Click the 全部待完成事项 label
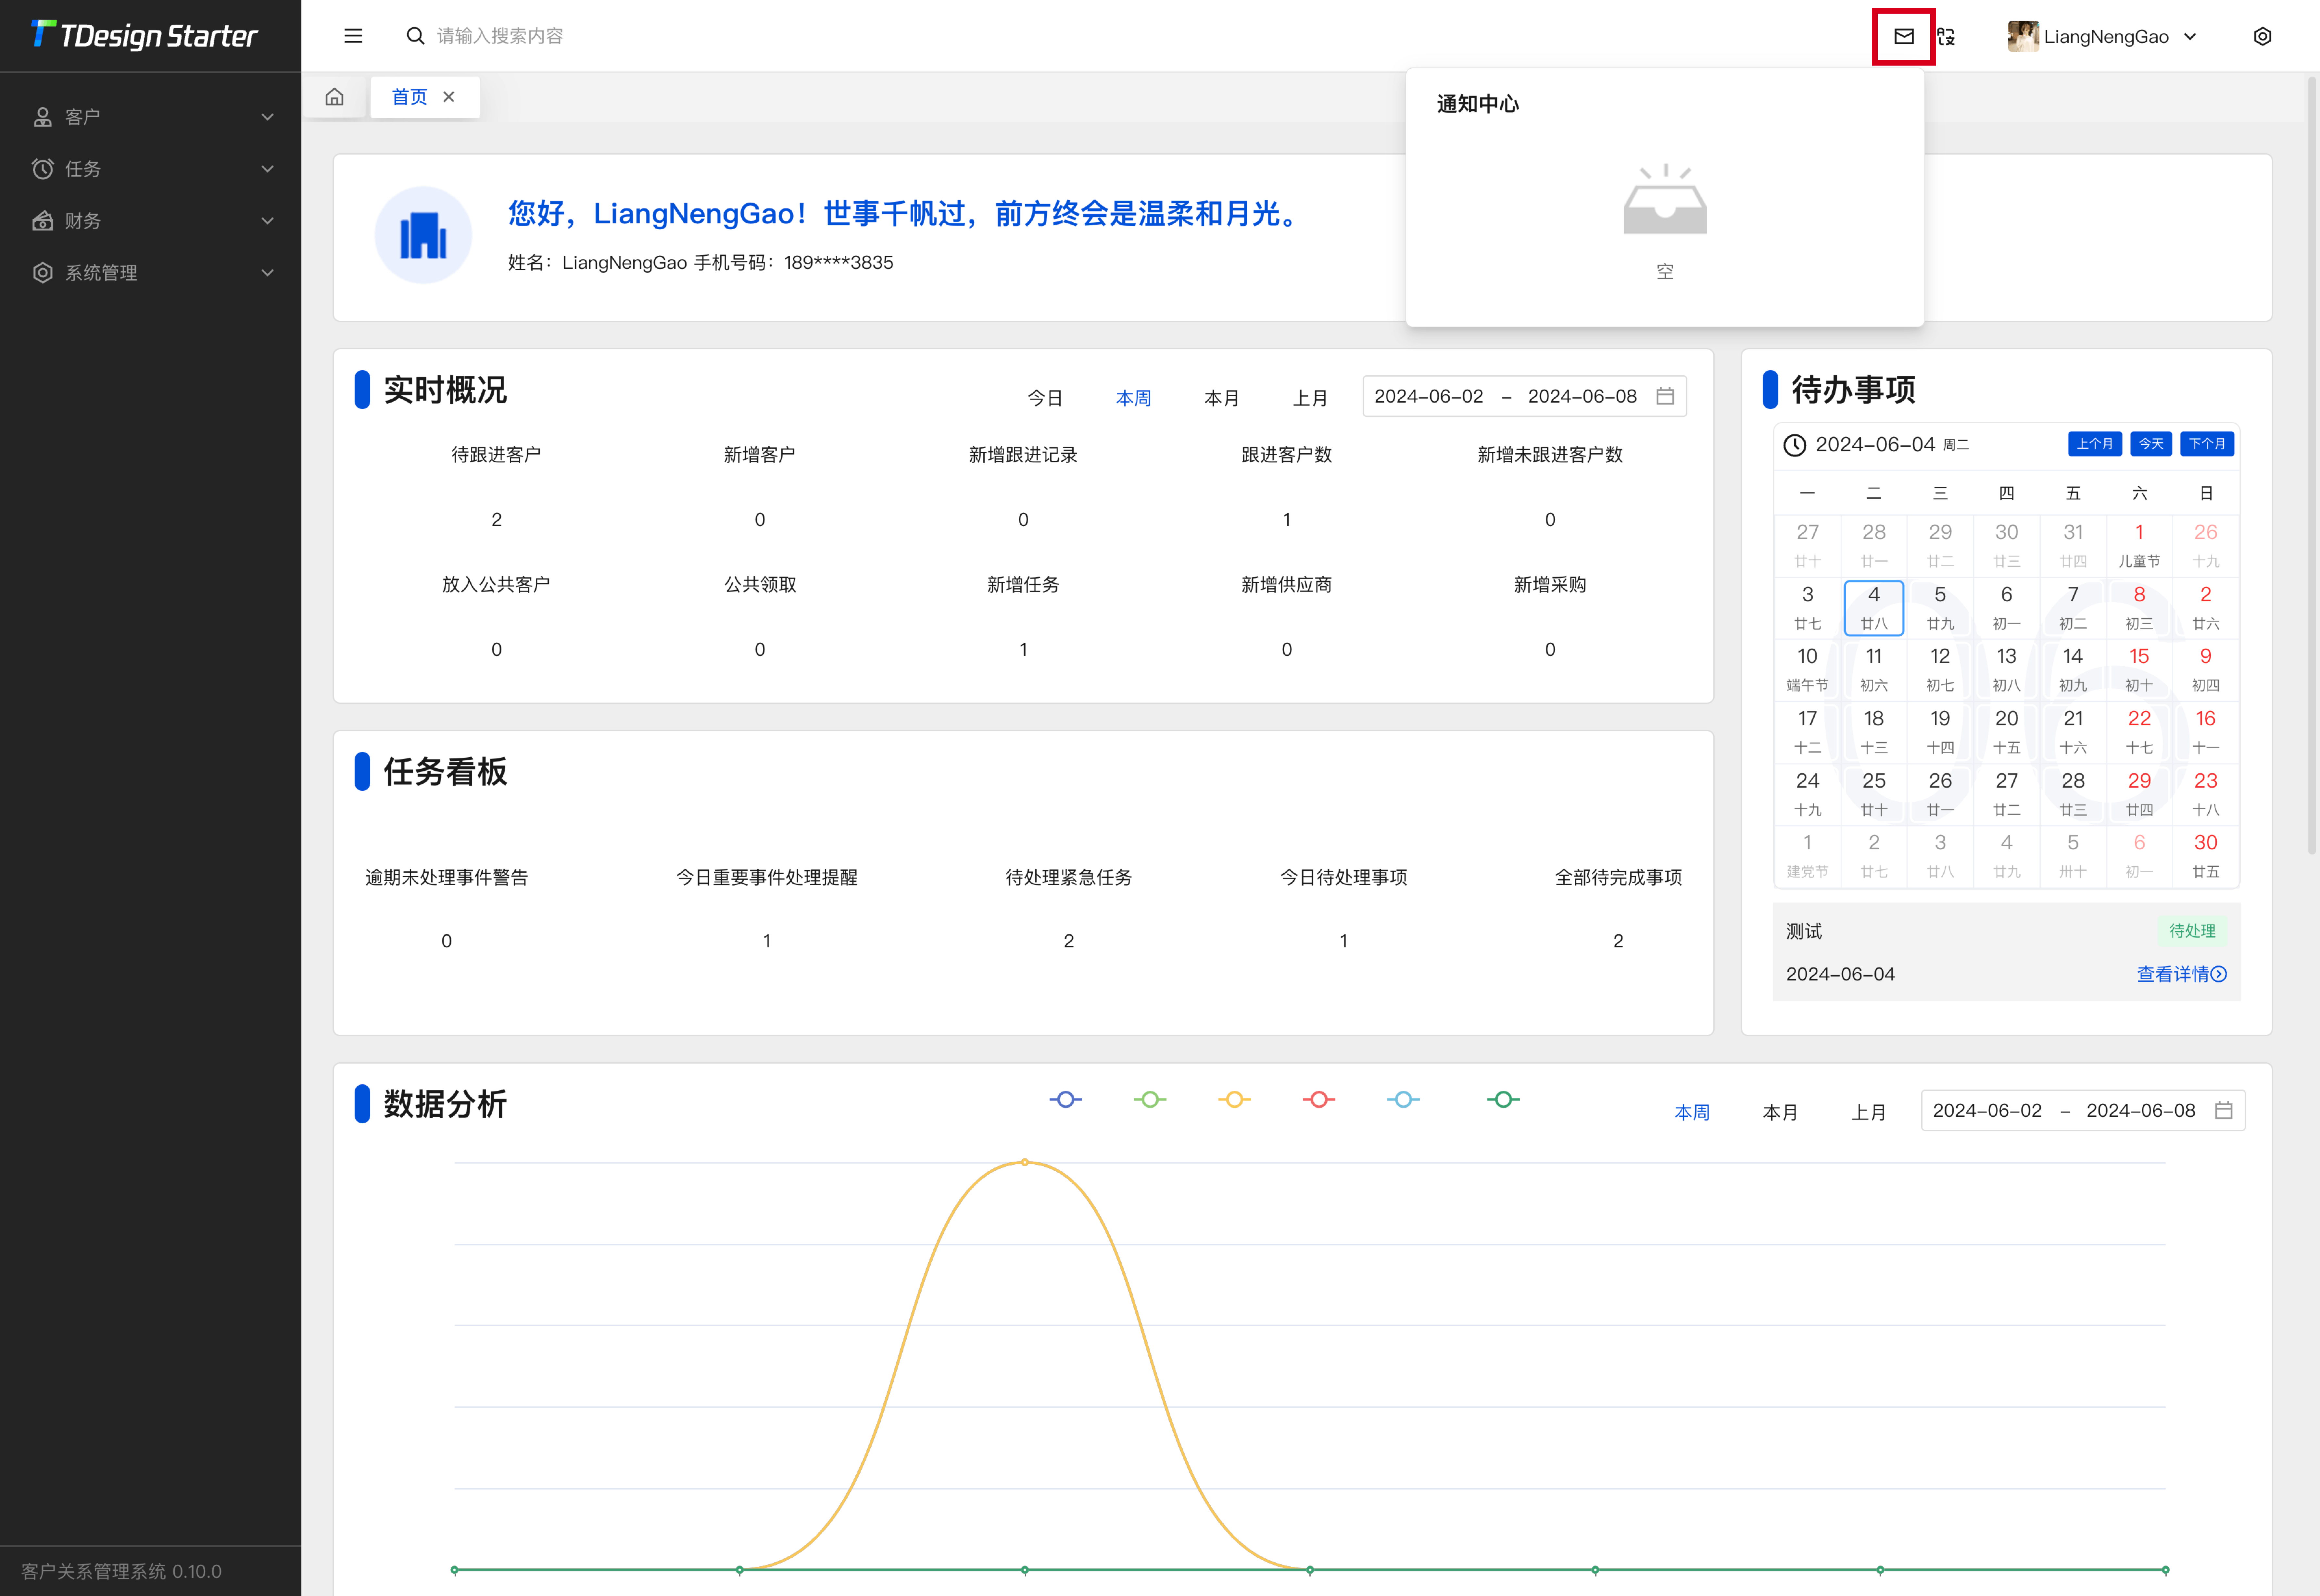 tap(1618, 877)
